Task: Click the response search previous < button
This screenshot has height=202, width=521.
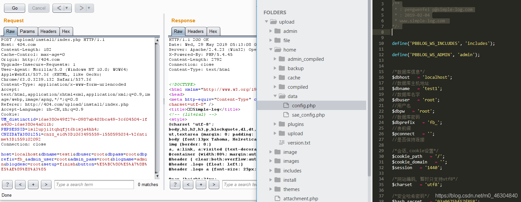Action: tap(188, 184)
